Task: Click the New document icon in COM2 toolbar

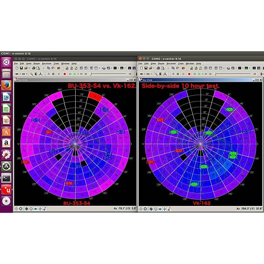Action: 141,68
